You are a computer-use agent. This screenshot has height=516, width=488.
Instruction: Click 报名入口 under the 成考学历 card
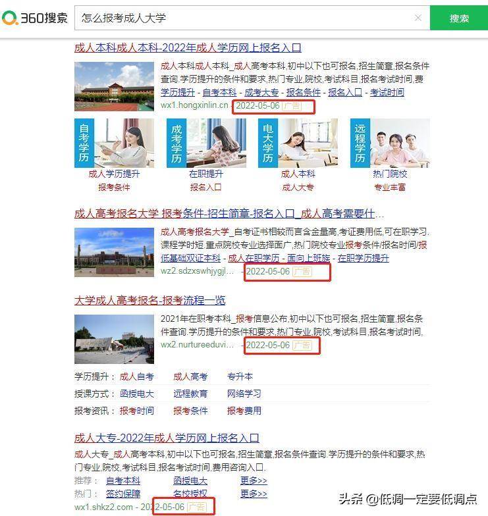coord(205,187)
